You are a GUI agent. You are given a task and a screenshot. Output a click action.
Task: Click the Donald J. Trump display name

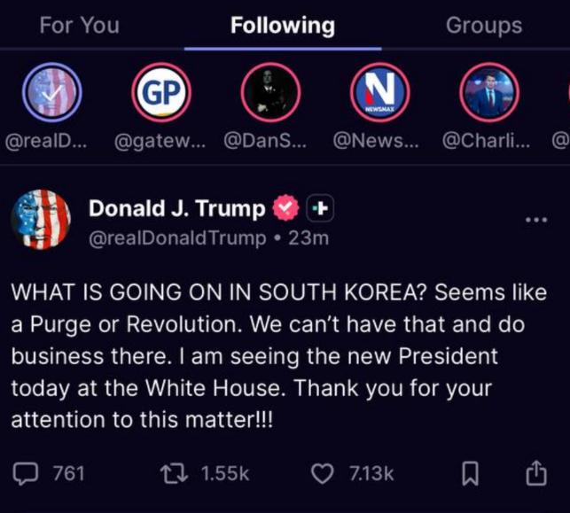[x=176, y=209]
